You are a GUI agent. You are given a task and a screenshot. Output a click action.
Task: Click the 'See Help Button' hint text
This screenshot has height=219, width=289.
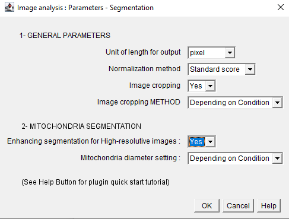[96, 182]
